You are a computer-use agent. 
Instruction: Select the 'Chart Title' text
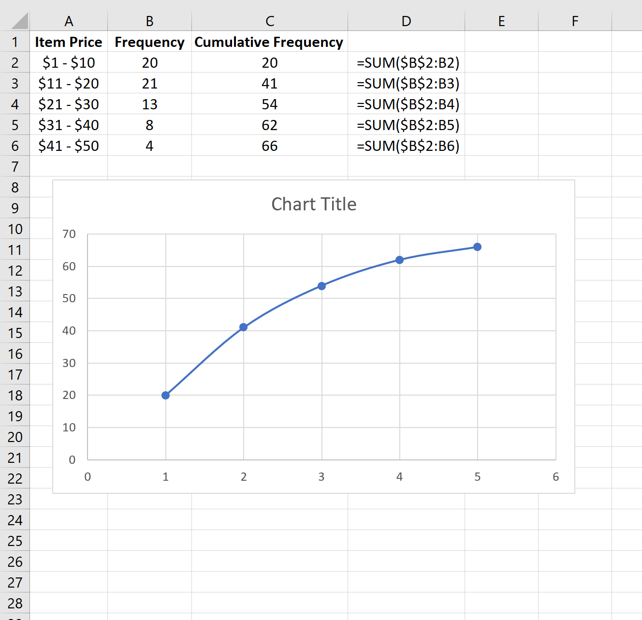[314, 204]
